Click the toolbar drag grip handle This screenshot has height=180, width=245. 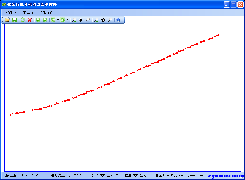point(3,20)
